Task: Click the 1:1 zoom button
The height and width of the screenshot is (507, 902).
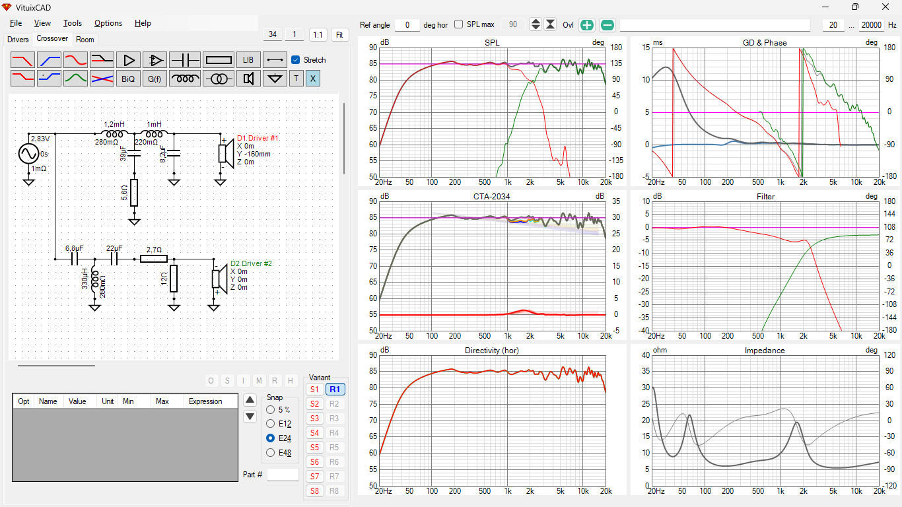Action: pos(318,35)
